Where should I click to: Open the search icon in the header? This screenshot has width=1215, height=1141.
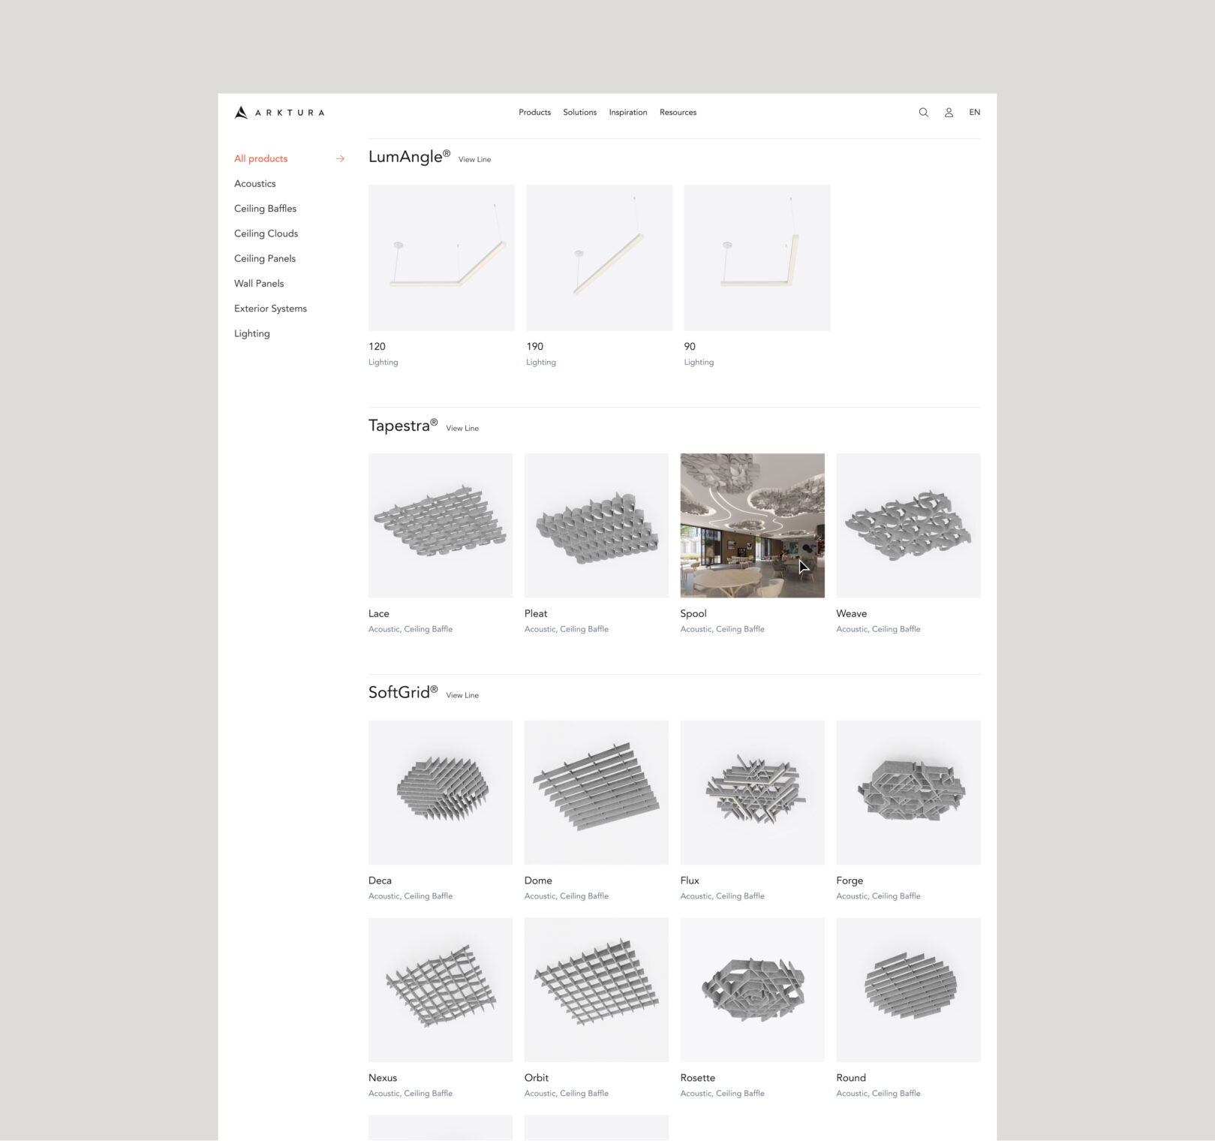923,113
